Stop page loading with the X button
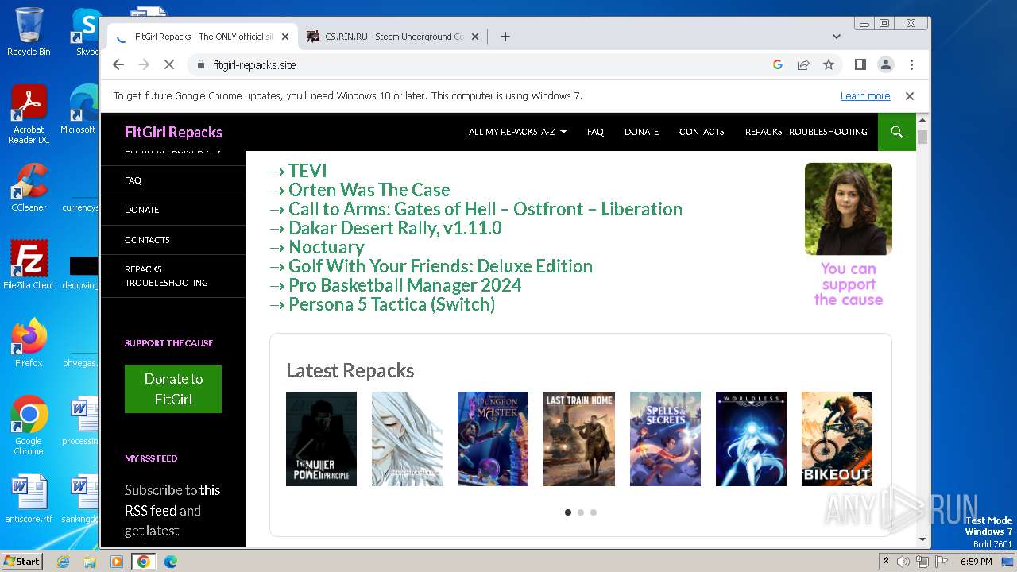 [x=169, y=65]
